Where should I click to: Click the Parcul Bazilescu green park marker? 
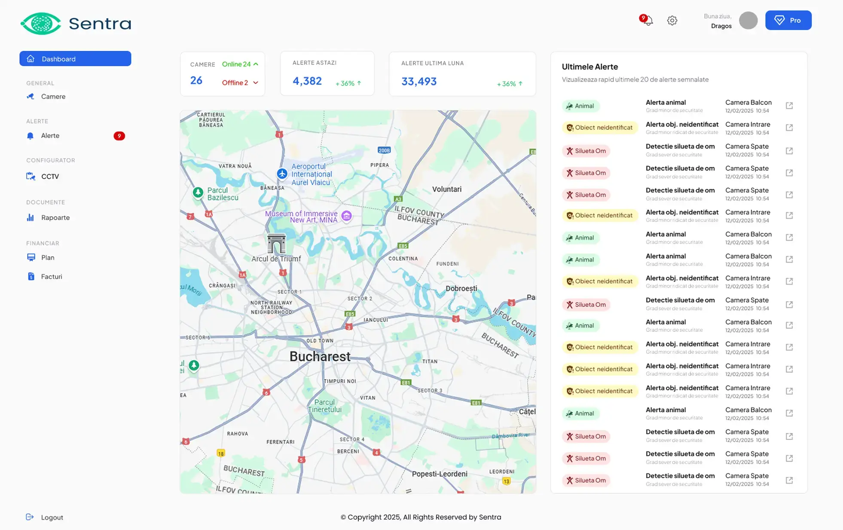[198, 192]
